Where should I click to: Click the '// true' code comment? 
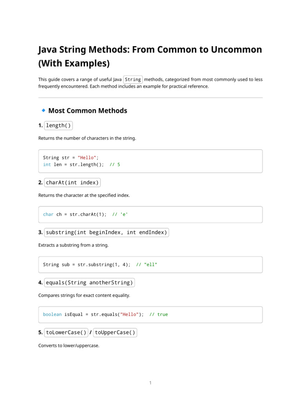[x=158, y=314]
